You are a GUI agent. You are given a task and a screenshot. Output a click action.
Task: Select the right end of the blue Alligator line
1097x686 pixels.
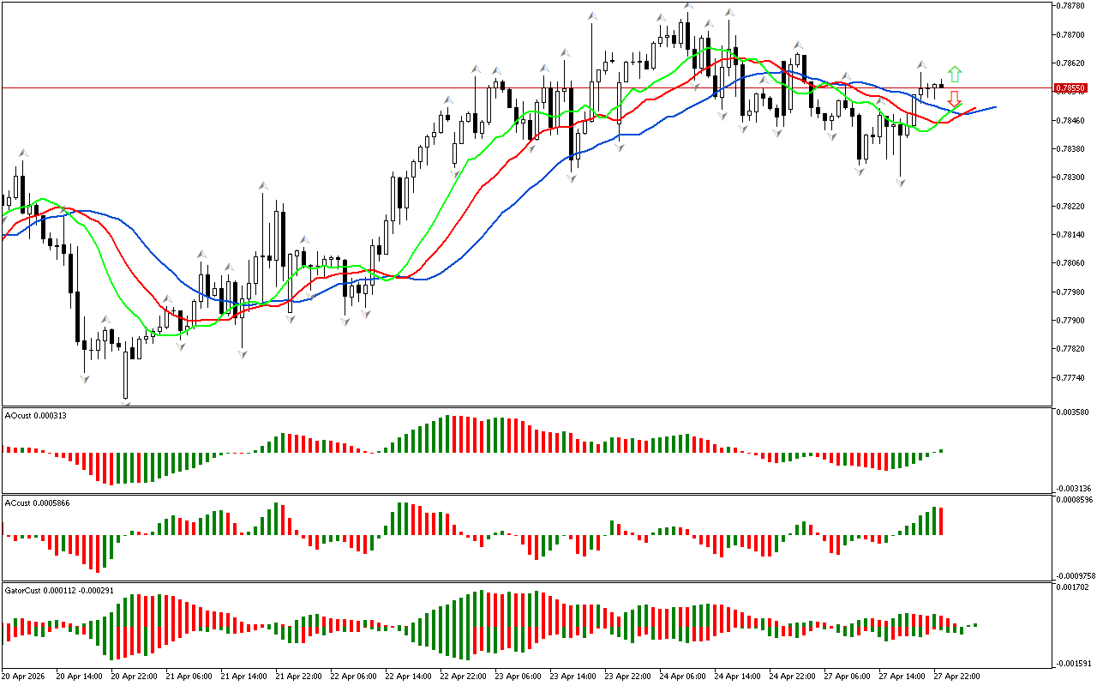pos(994,107)
